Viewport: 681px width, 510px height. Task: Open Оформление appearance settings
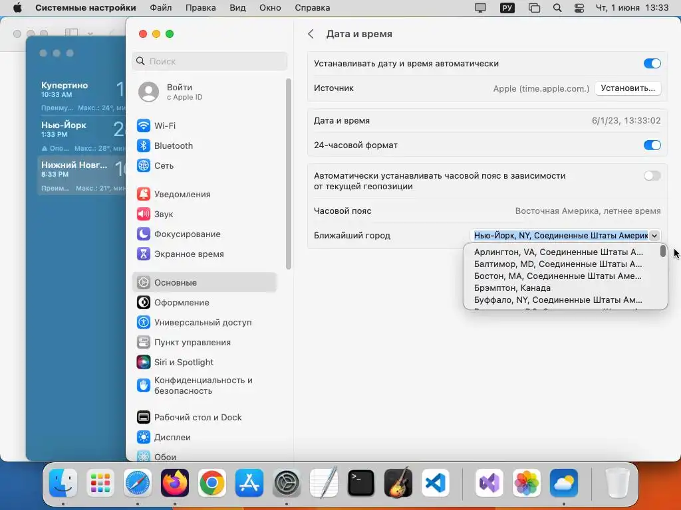point(205,303)
